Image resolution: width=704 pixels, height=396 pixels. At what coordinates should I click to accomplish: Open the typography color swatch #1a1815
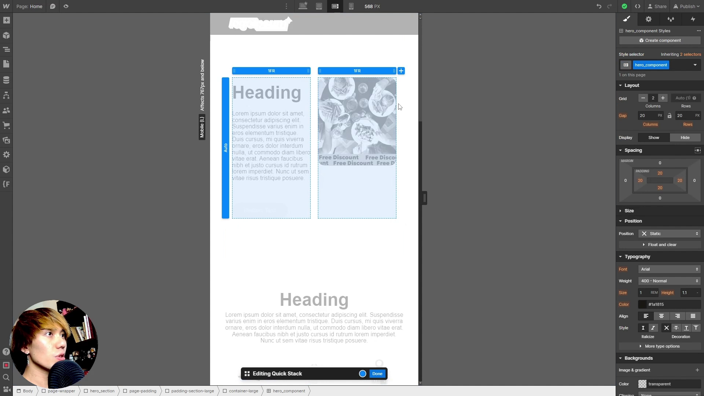point(642,304)
